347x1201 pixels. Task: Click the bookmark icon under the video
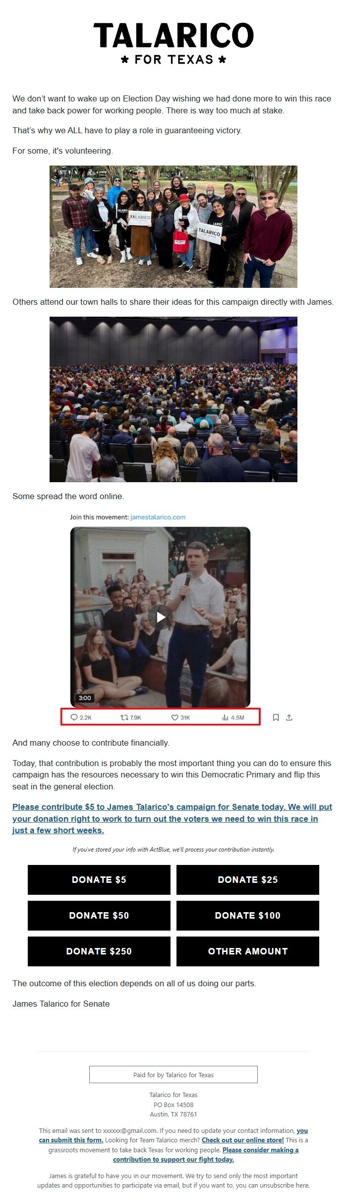276,717
